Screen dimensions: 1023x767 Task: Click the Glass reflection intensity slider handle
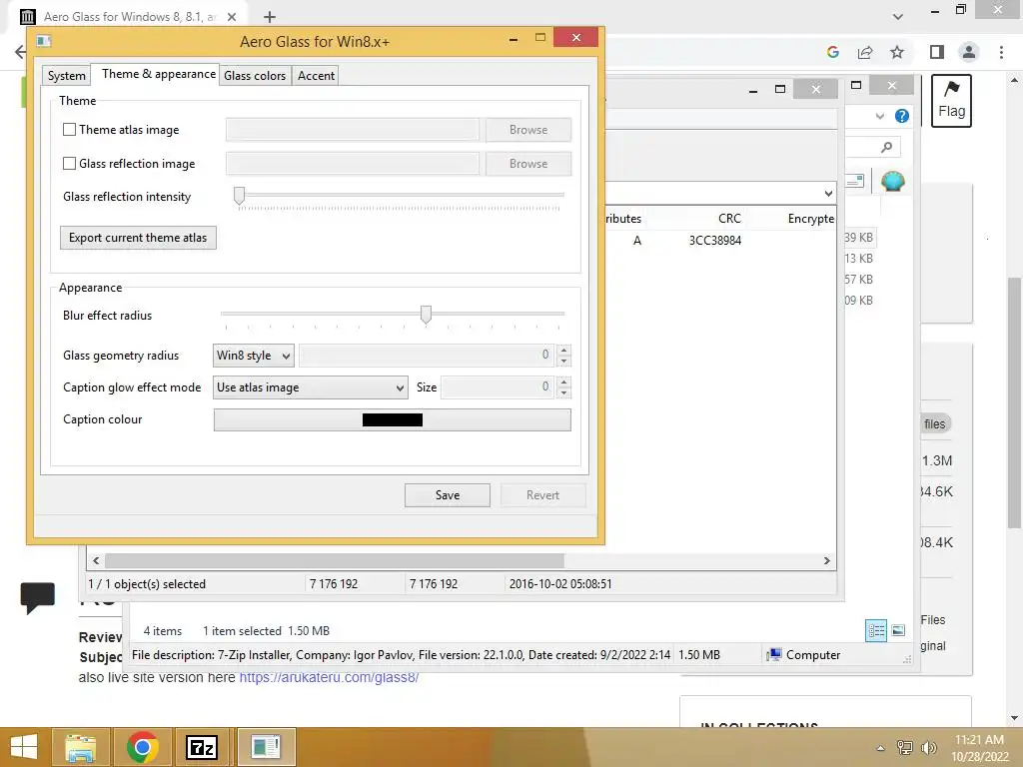point(240,195)
